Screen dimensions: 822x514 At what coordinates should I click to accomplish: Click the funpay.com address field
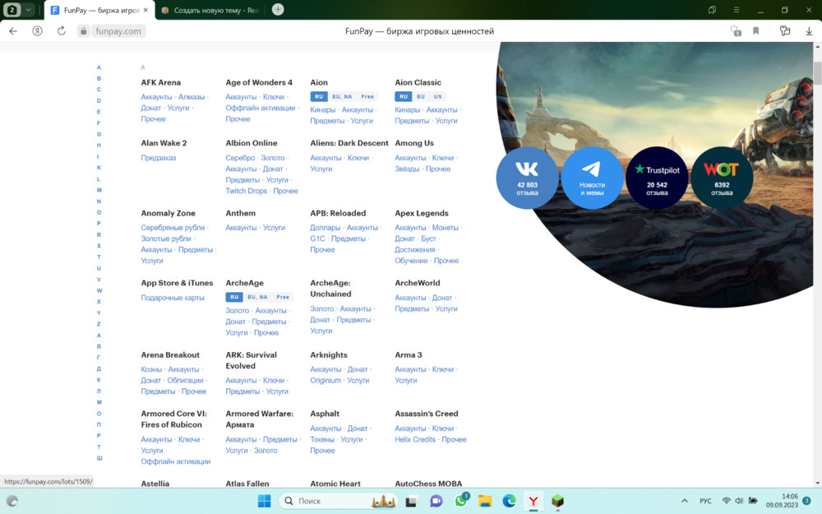tap(118, 31)
